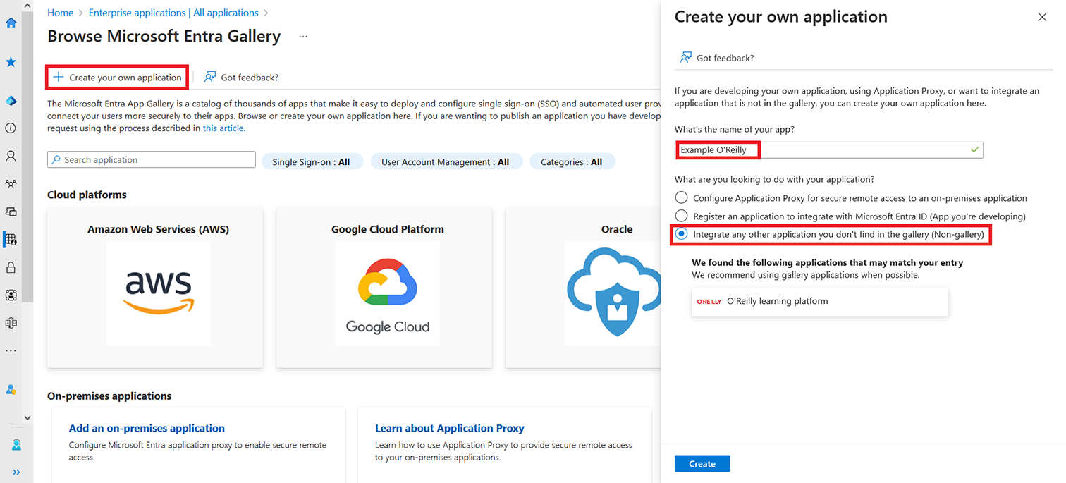Click the Google Cloud Platform title

pyautogui.click(x=388, y=229)
